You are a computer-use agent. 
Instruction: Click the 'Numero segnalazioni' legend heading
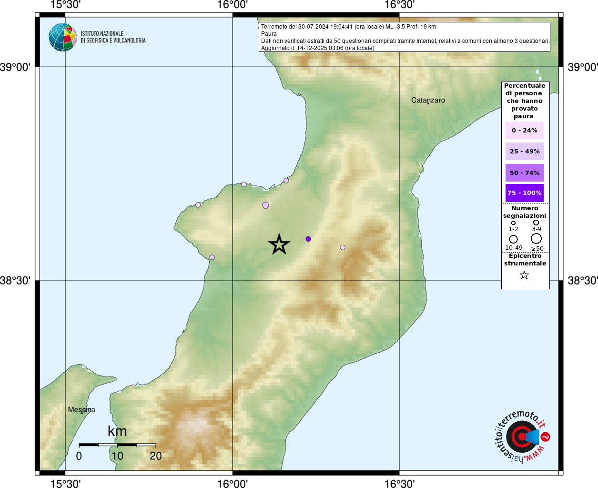pos(525,212)
